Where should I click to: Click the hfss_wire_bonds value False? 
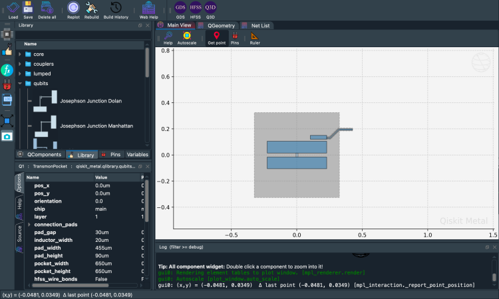click(101, 279)
